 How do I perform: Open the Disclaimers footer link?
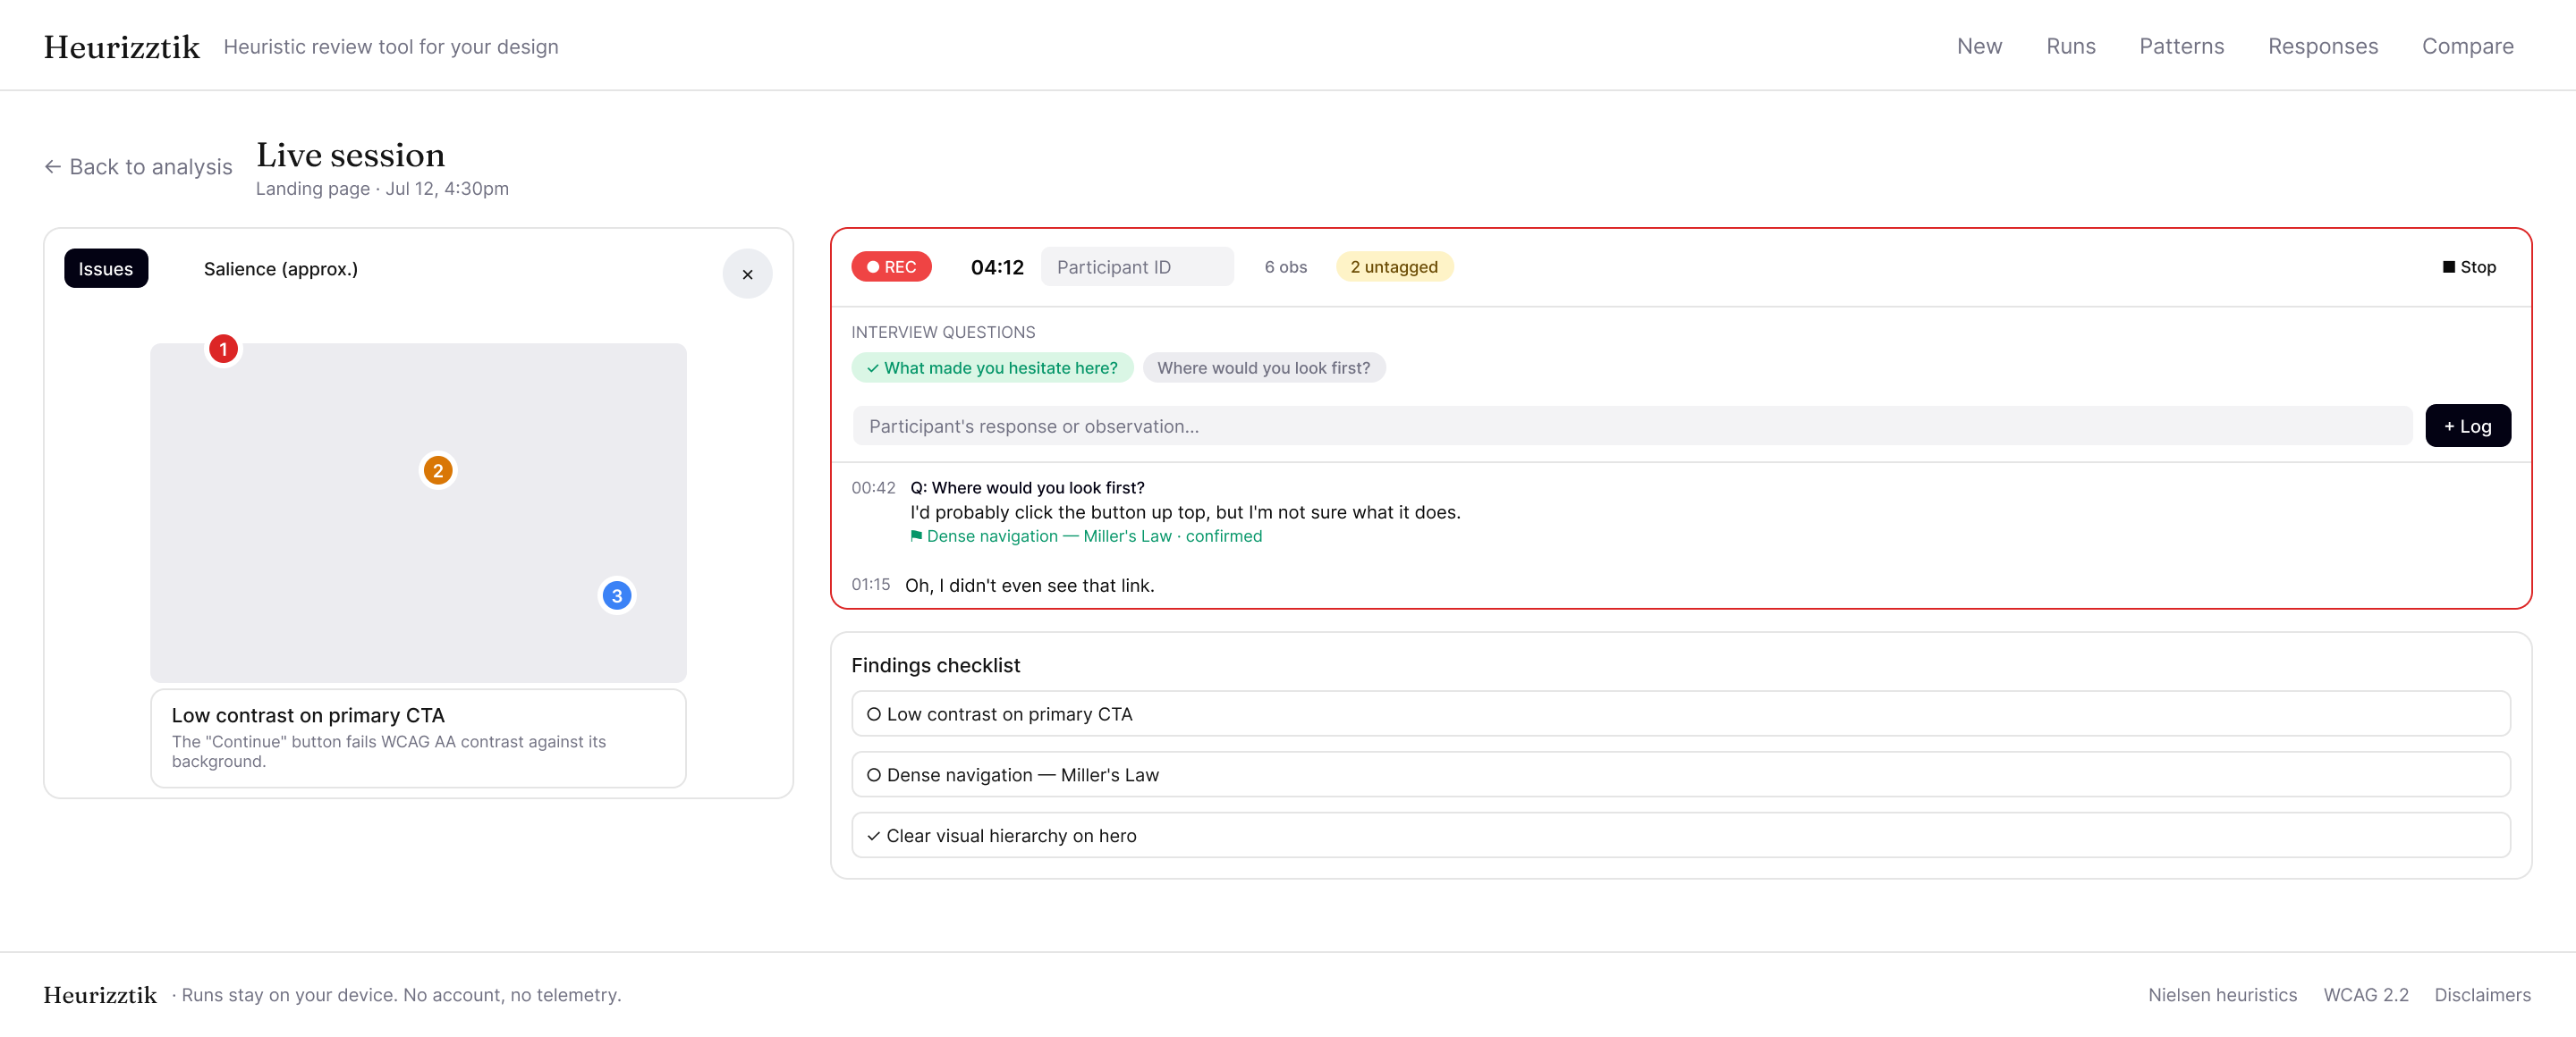tap(2482, 995)
